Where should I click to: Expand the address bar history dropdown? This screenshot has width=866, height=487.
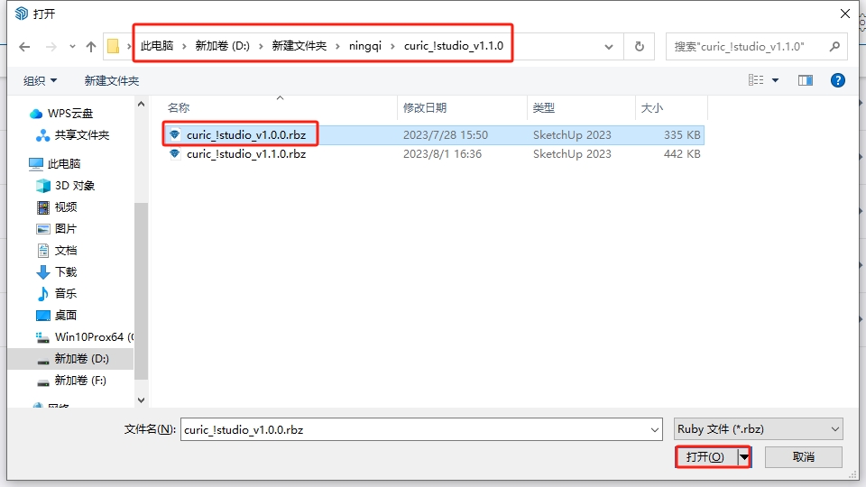pyautogui.click(x=609, y=47)
